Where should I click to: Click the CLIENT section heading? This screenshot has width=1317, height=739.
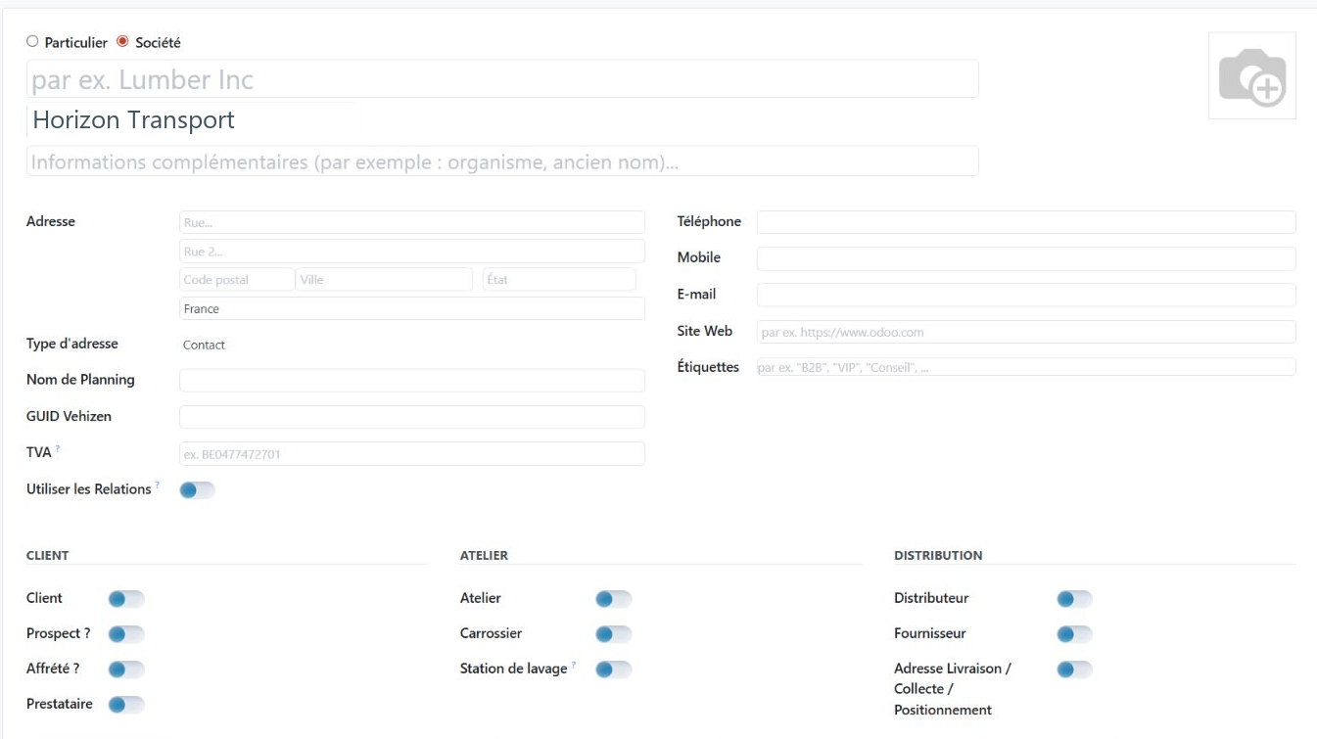48,555
